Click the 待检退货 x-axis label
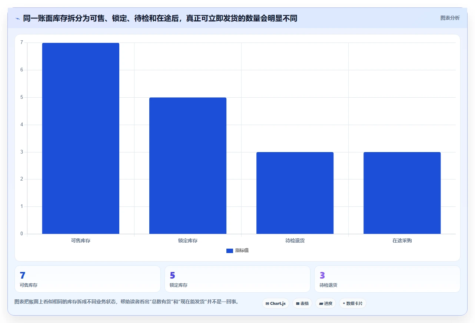The width and height of the screenshot is (475, 323). click(295, 240)
